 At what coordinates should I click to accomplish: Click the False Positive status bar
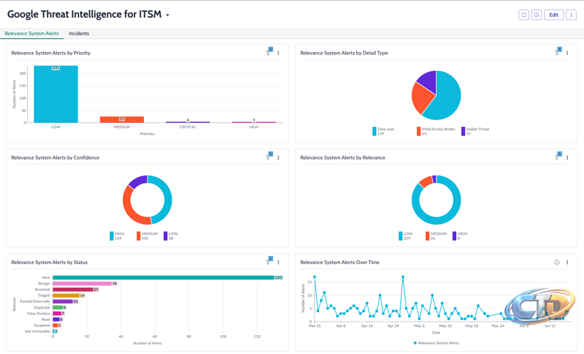(59, 313)
